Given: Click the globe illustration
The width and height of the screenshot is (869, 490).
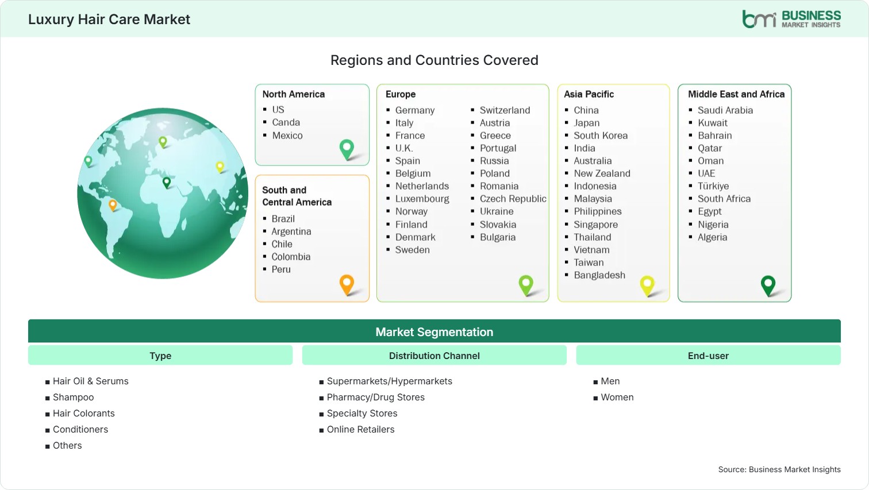Looking at the screenshot, I should pyautogui.click(x=163, y=194).
